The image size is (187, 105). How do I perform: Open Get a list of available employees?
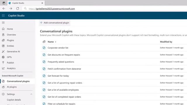point(63,90)
